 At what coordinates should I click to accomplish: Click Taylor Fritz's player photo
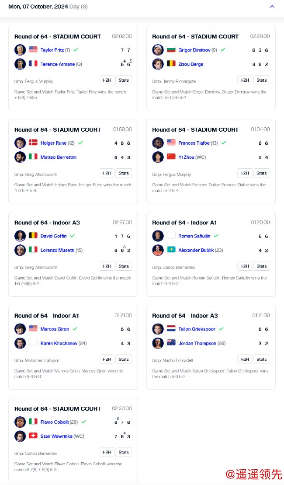point(20,50)
